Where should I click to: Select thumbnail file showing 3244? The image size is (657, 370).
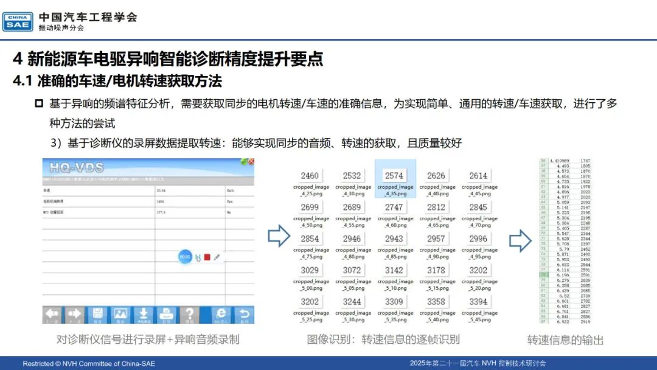click(353, 309)
